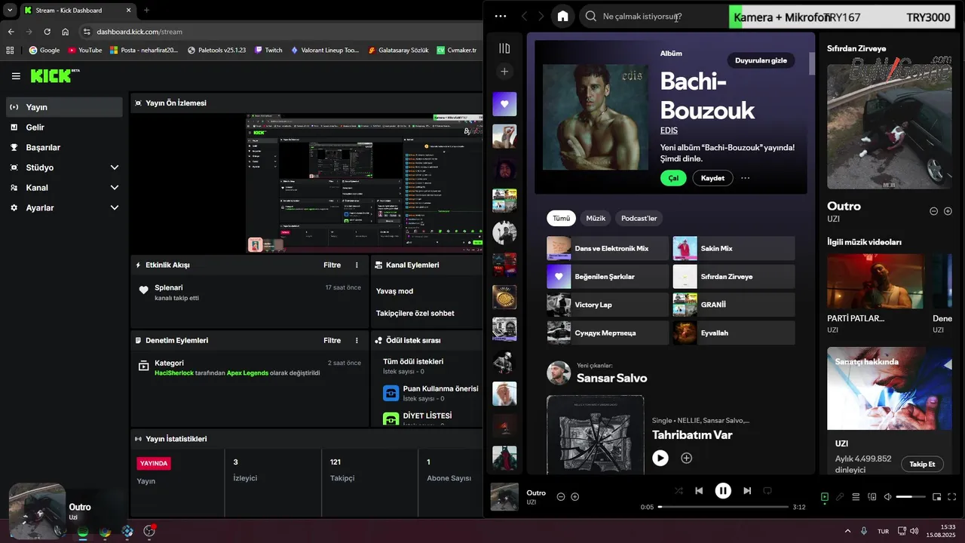Click minus icon beside Outro in player bar
Screen dimensions: 965x543
pyautogui.click(x=561, y=497)
